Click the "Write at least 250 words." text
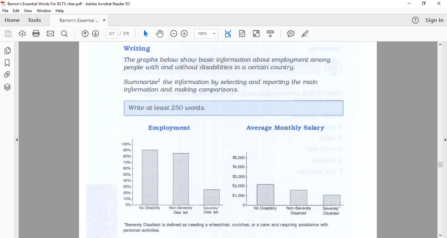The image size is (447, 238). pos(167,108)
